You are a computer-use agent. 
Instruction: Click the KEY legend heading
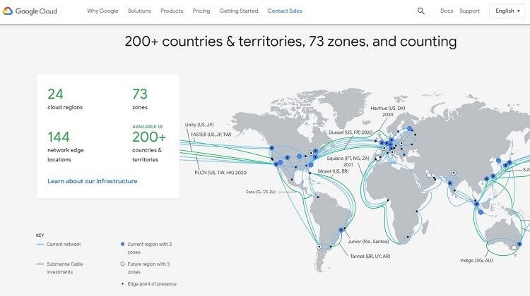(x=40, y=235)
